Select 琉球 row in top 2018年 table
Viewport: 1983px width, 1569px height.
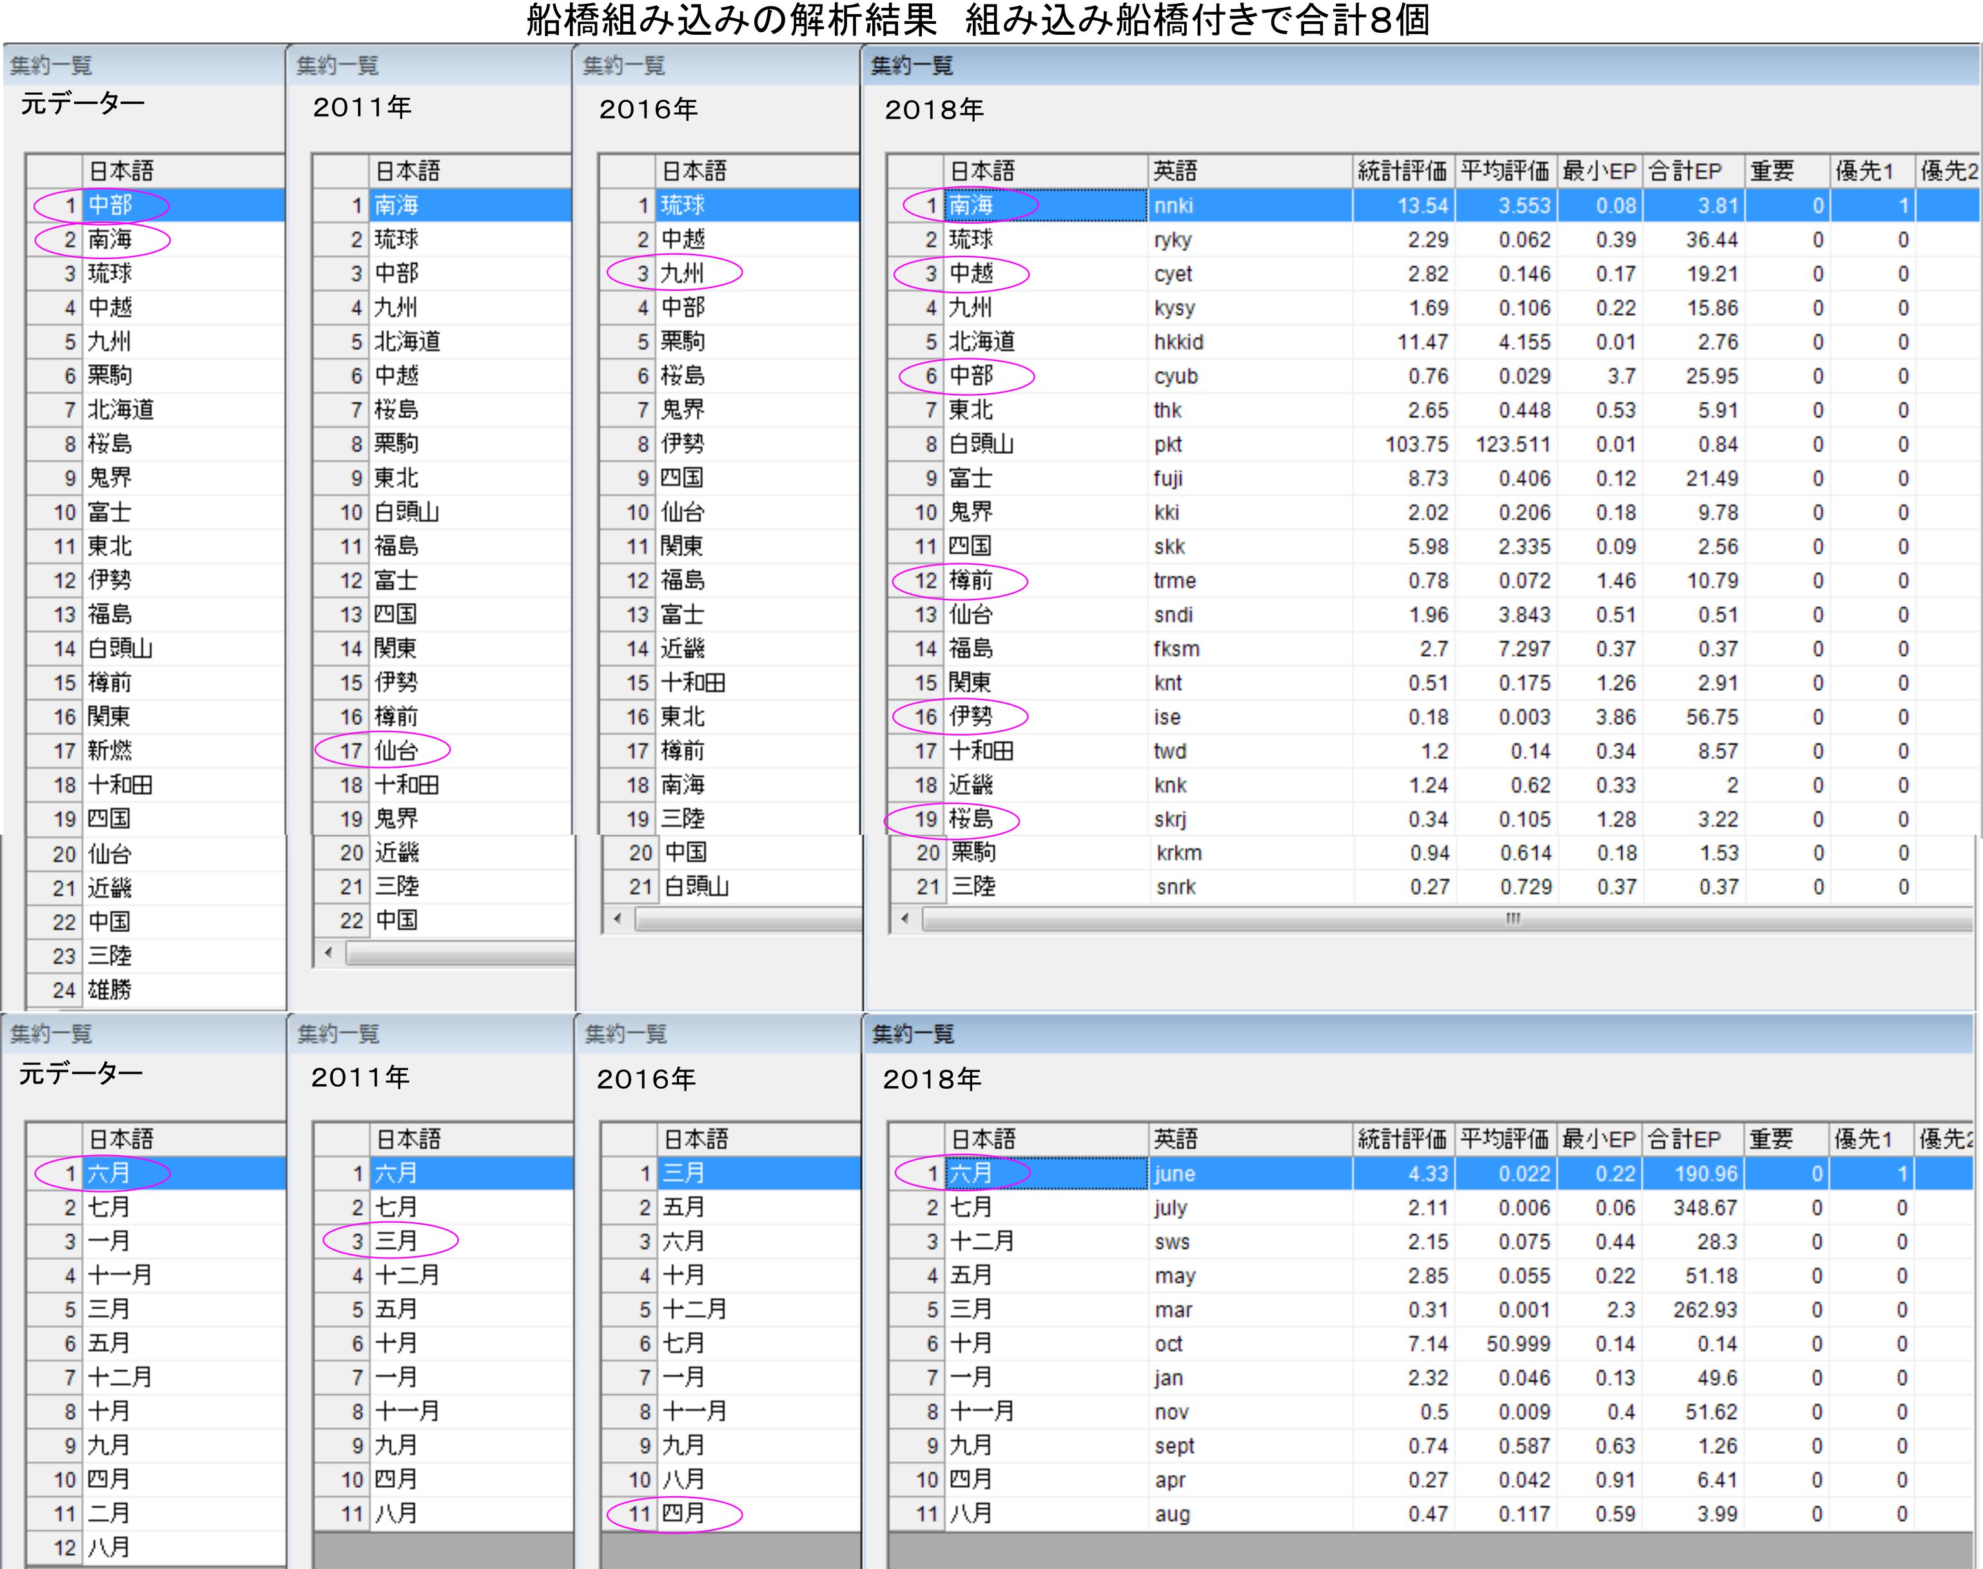972,240
